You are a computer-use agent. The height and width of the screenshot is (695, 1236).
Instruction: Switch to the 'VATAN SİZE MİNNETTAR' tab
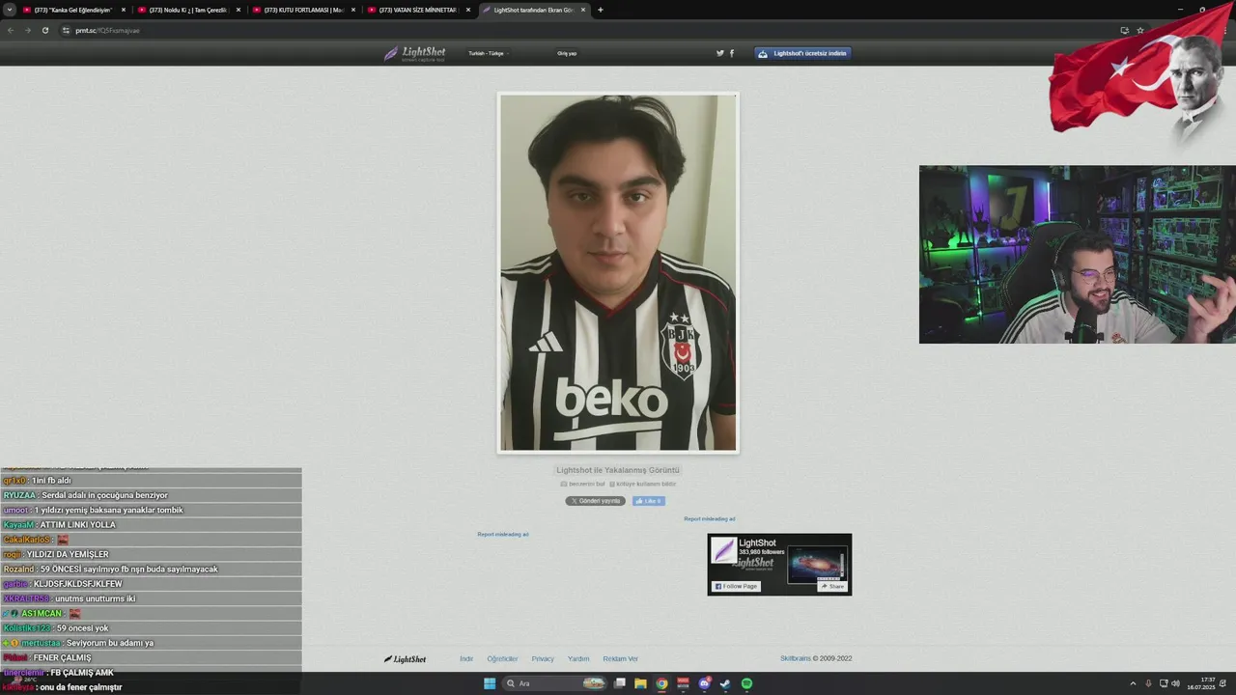[420, 10]
